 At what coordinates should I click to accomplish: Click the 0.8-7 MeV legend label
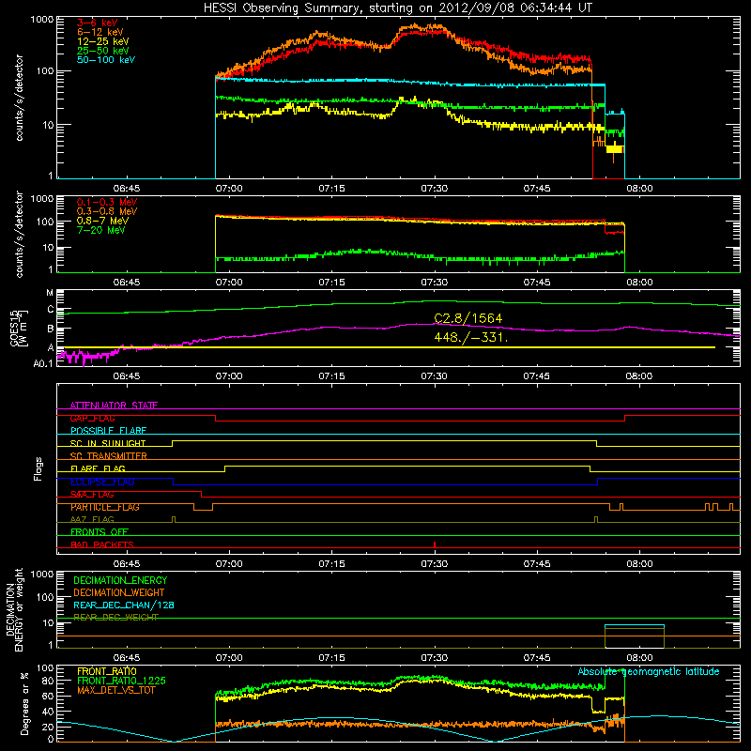coord(102,221)
